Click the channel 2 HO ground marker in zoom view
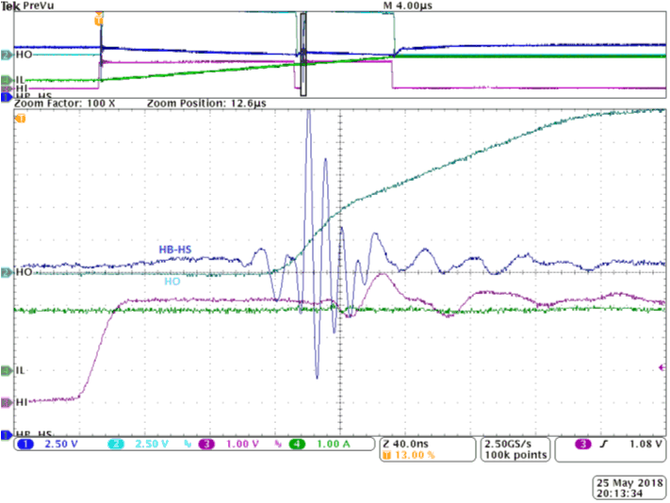 pos(7,272)
